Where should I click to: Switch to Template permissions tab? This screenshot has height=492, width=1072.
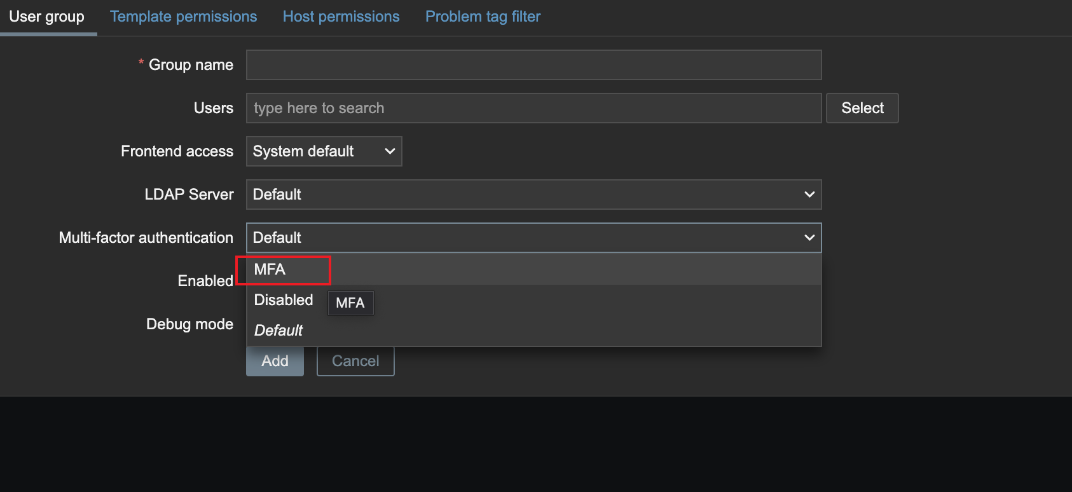point(183,17)
